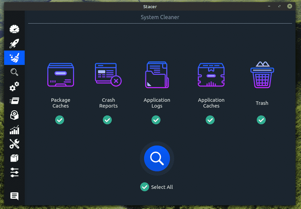
Task: Click the Crash Reports window icon
Action: (108, 75)
